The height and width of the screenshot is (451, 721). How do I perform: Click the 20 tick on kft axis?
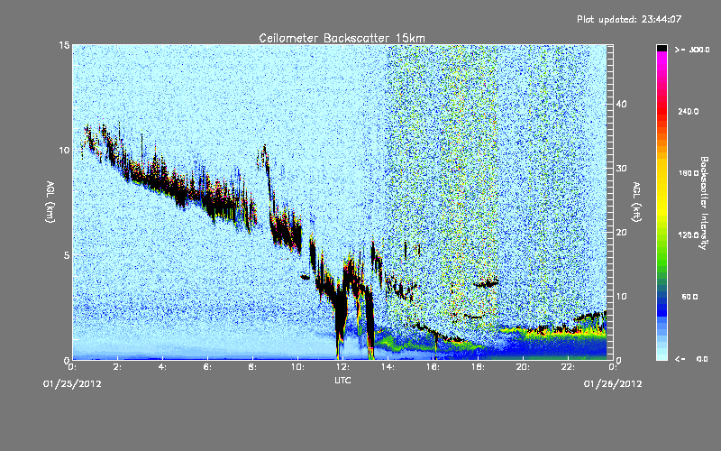621,233
